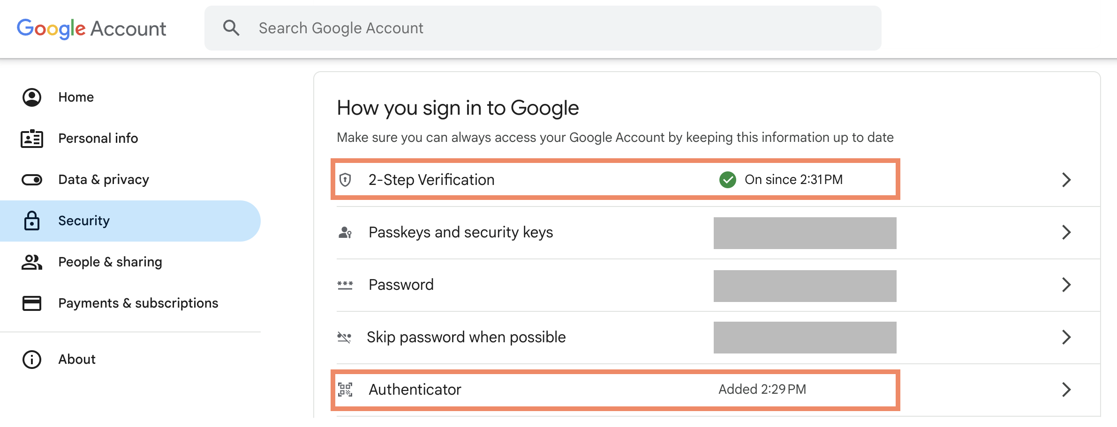Click the Payments credit card icon
Screen dimensions: 1117x427
[x=32, y=303]
